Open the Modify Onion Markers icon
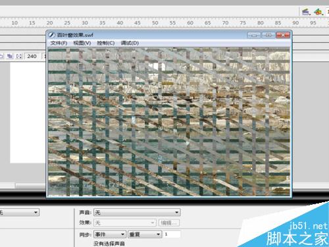This screenshot has height=247, width=329. [19, 56]
